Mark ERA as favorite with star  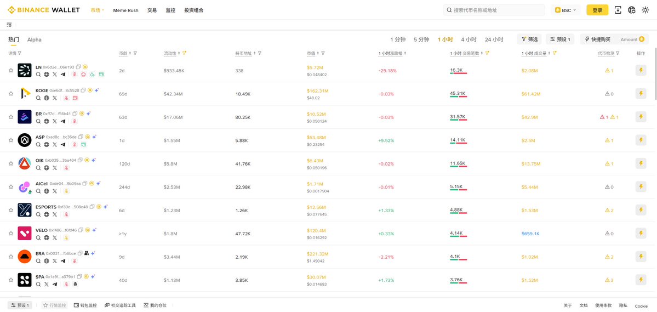[x=11, y=256]
